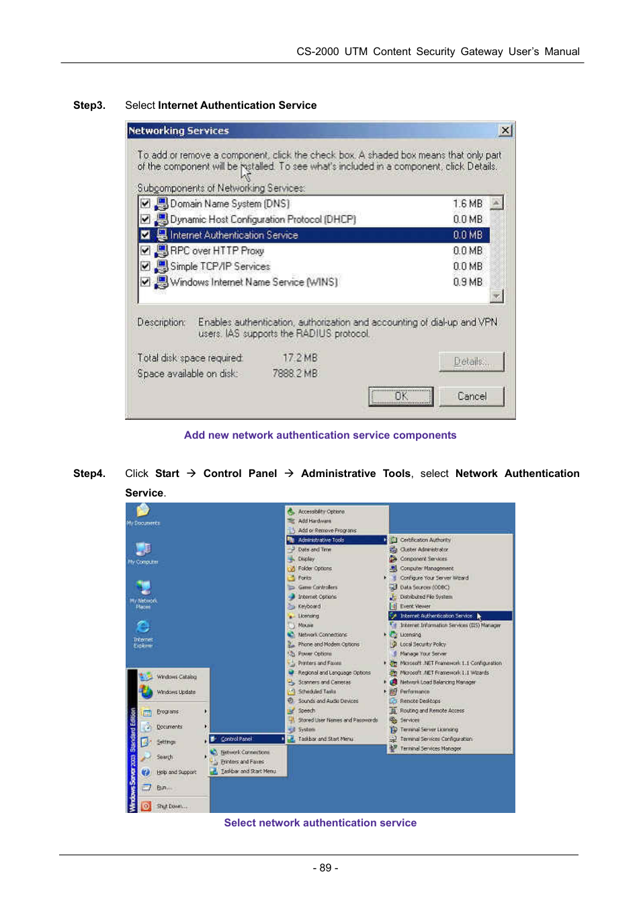Click the Remote Desktops icon

tap(393, 701)
